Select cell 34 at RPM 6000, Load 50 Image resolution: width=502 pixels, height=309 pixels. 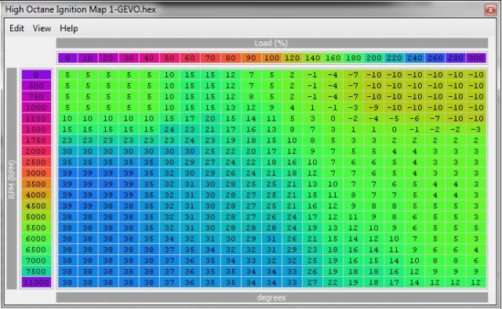169,239
